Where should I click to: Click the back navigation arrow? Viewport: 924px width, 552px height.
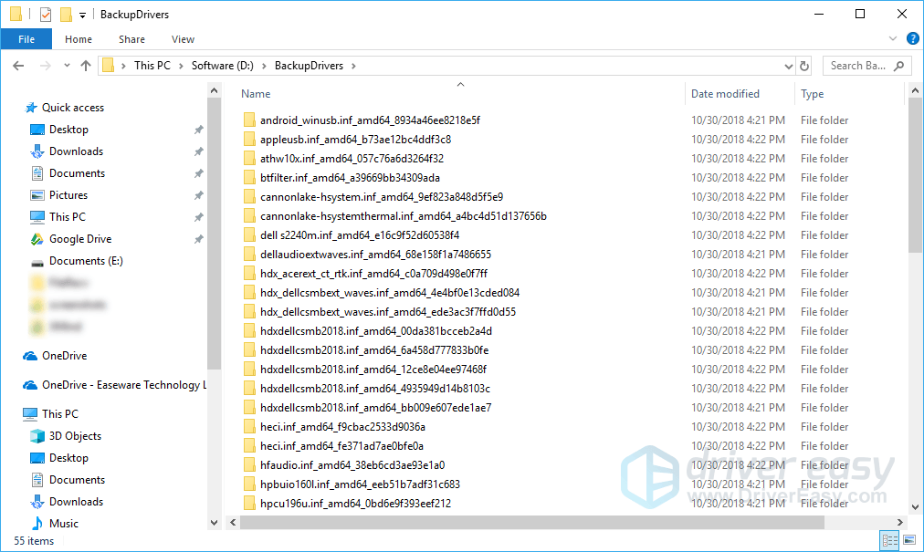[x=16, y=65]
